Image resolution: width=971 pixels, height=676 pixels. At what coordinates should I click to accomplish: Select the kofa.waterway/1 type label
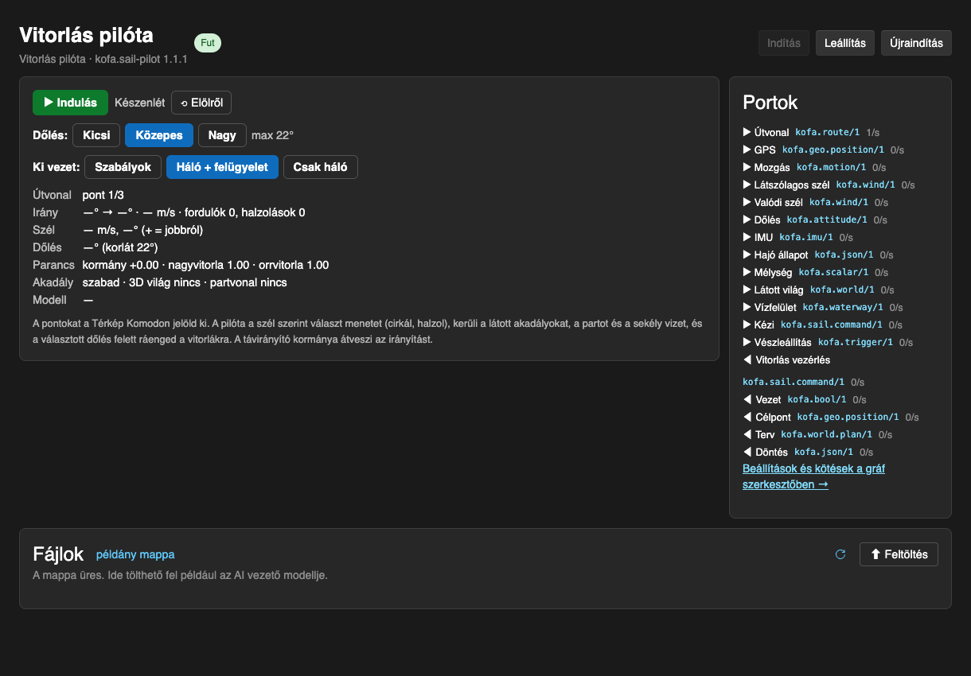click(843, 307)
